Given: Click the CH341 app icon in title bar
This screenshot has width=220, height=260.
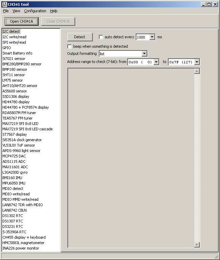Looking at the screenshot, I should click(4, 4).
